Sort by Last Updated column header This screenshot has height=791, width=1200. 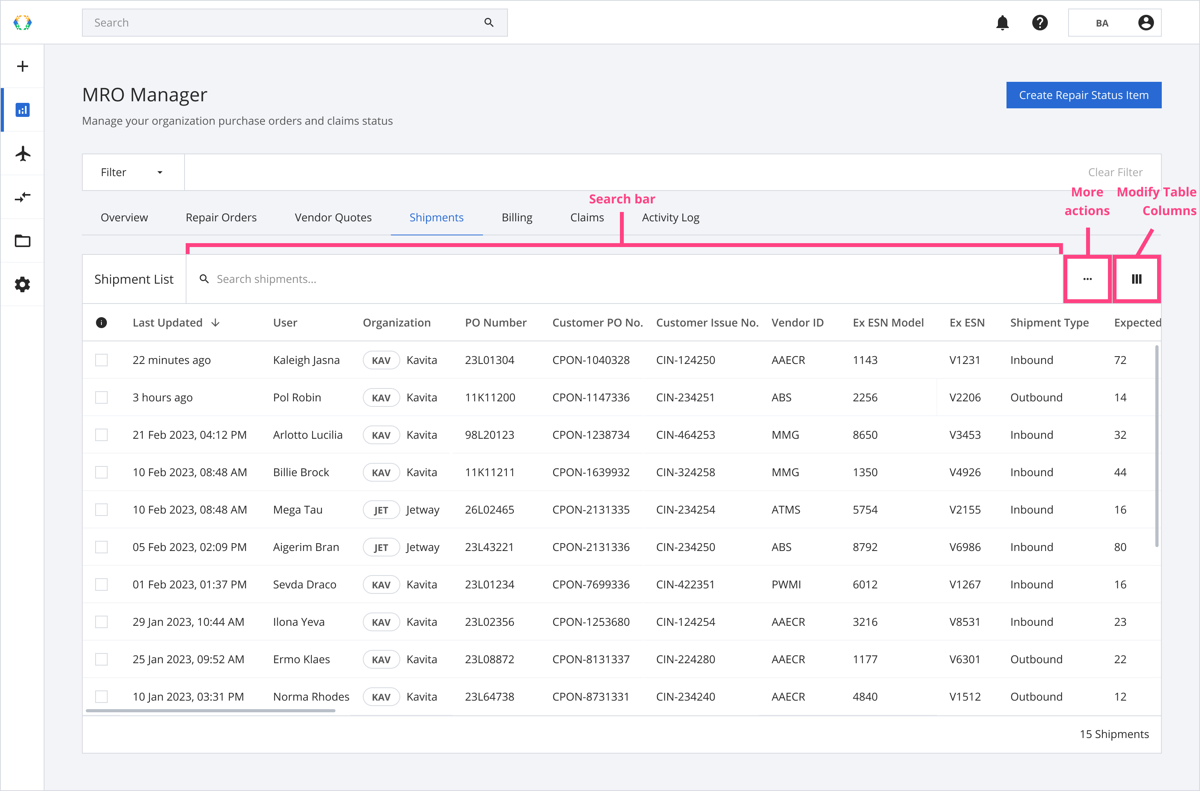(168, 323)
